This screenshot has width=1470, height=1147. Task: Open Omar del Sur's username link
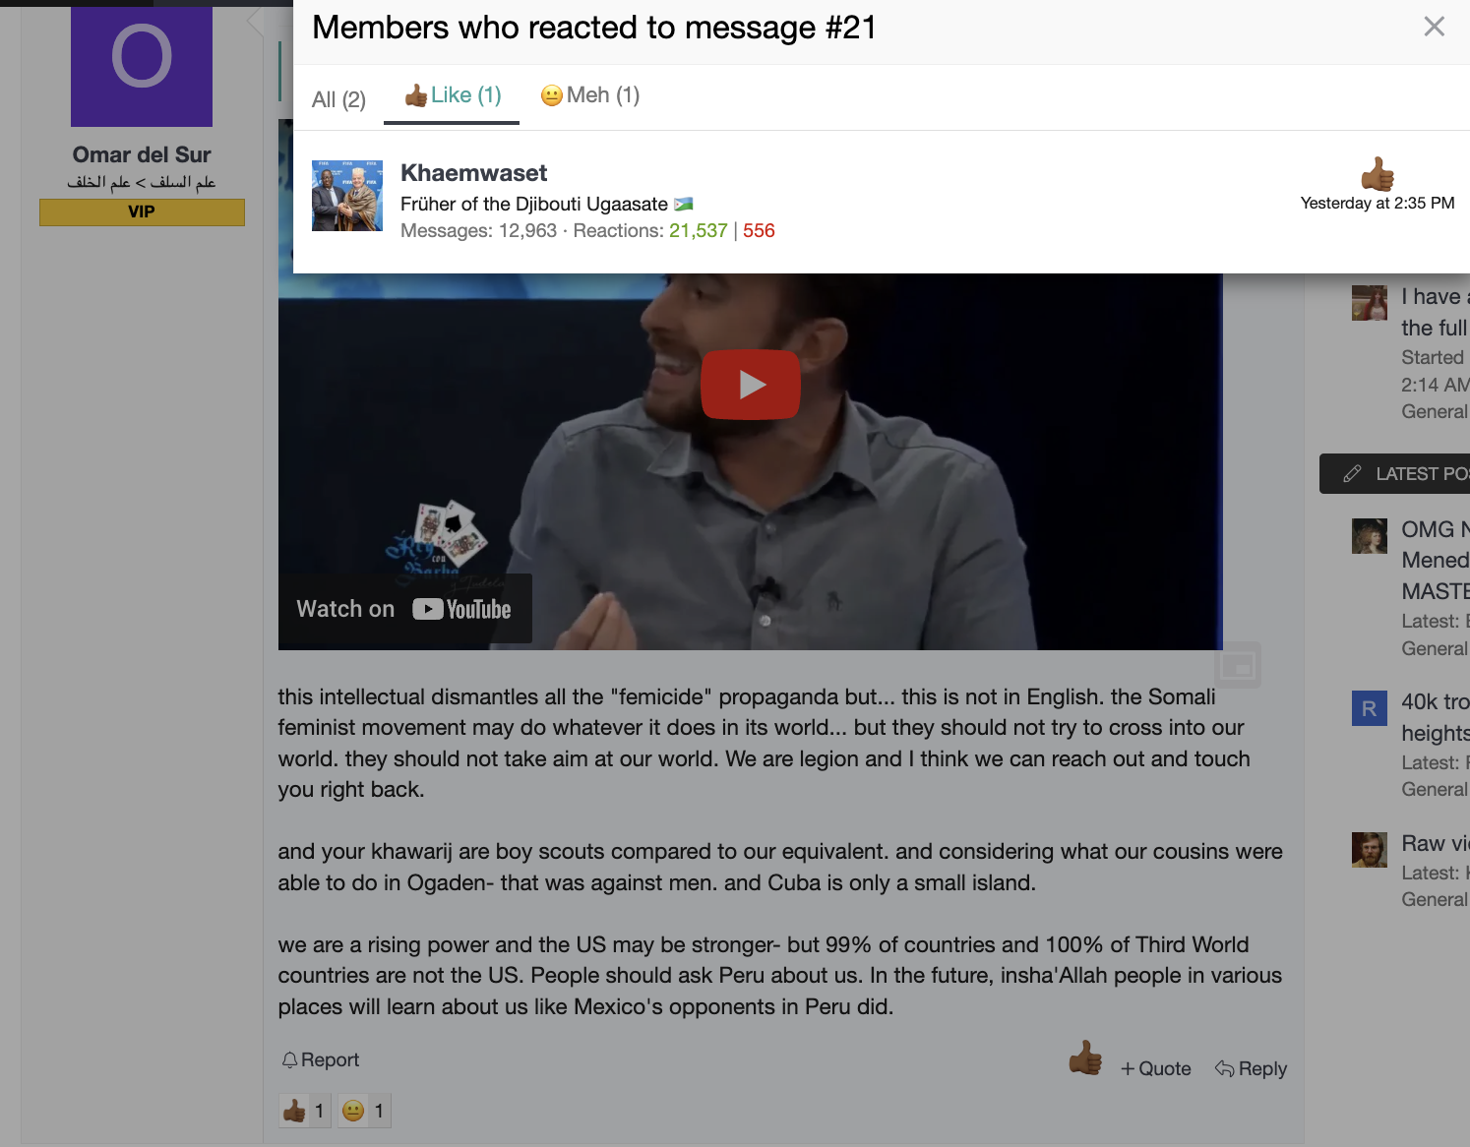pos(142,154)
